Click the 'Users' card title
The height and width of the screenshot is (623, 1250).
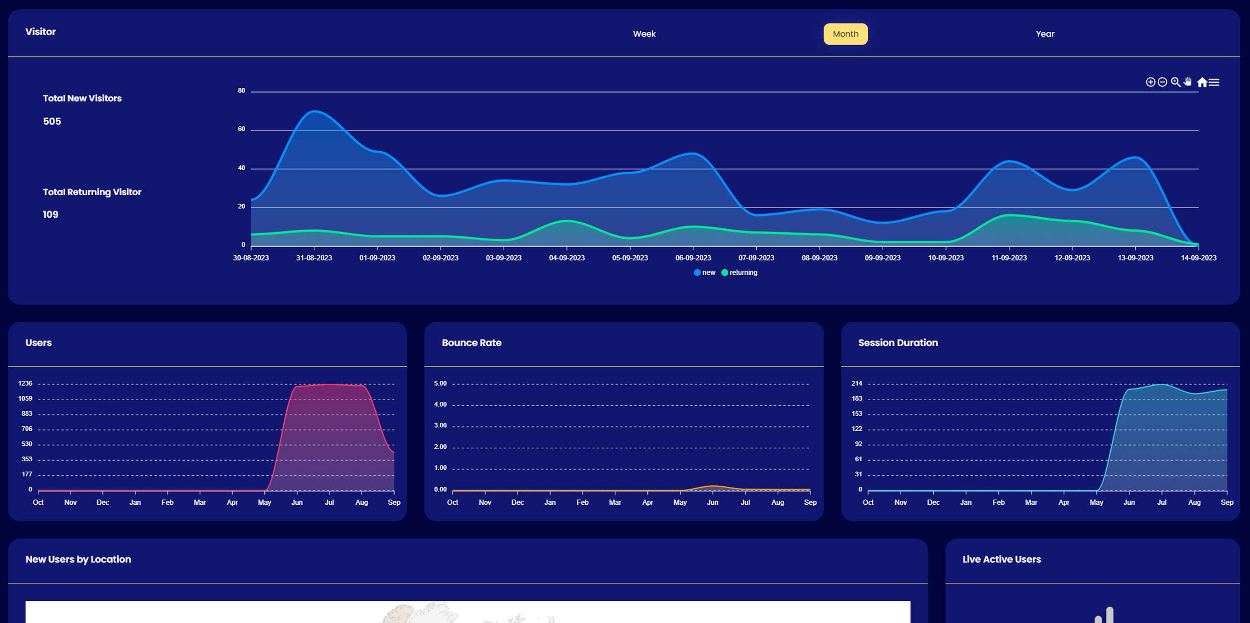(x=38, y=342)
